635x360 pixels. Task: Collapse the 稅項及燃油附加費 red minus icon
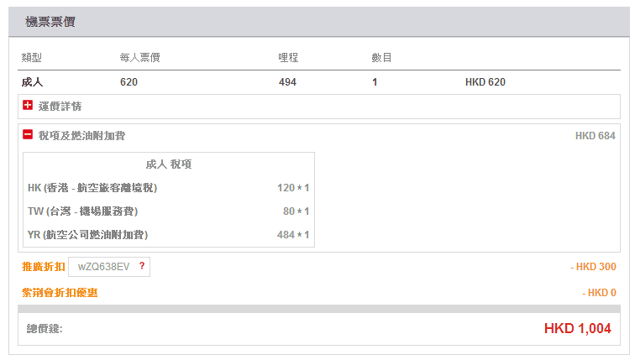point(28,134)
